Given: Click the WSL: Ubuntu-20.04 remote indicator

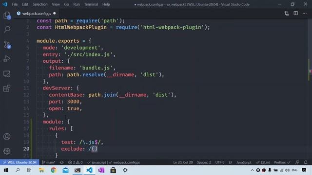Looking at the screenshot, I should coord(19,162).
